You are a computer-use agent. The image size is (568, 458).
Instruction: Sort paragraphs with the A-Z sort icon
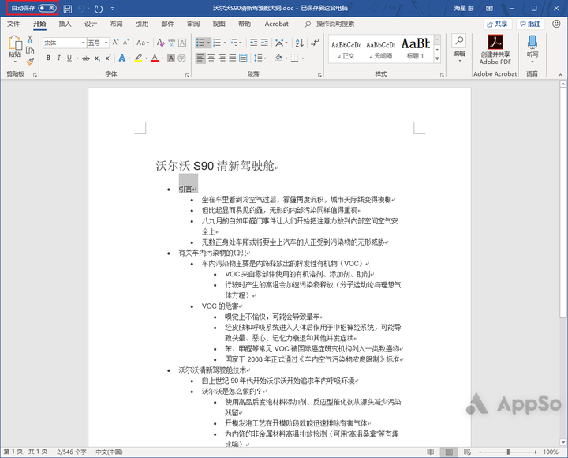[x=300, y=43]
